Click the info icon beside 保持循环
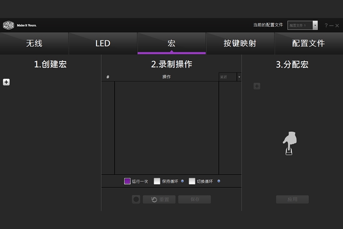343x229 pixels. coord(182,181)
